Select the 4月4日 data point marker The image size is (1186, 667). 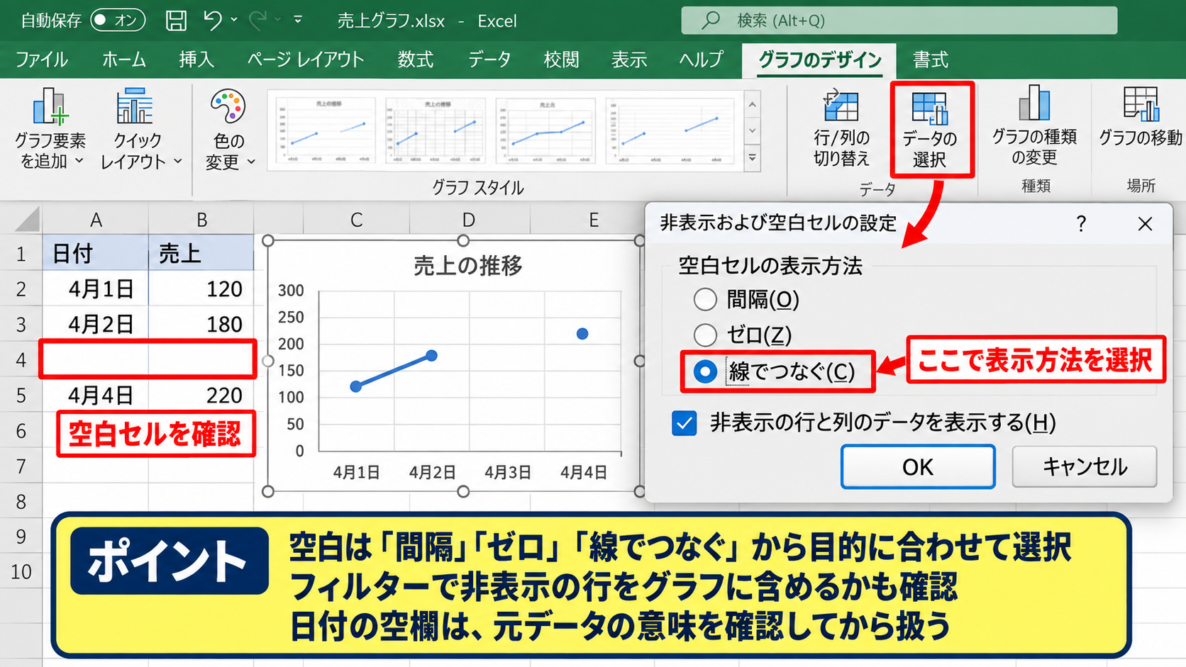click(582, 334)
